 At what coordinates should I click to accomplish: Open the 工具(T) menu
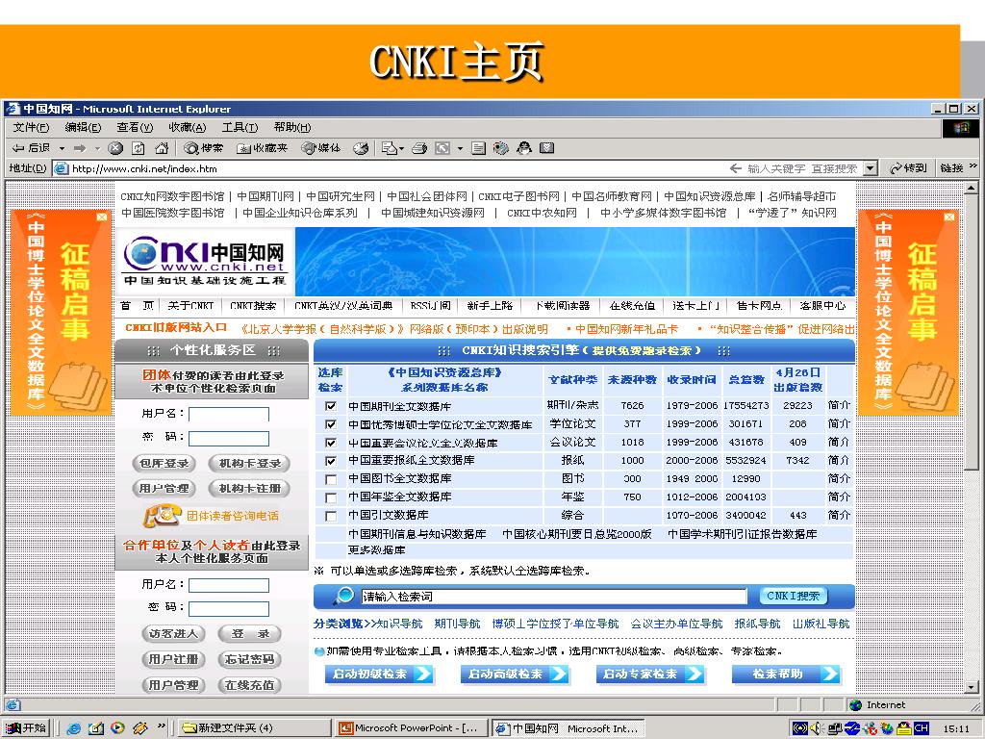click(240, 128)
